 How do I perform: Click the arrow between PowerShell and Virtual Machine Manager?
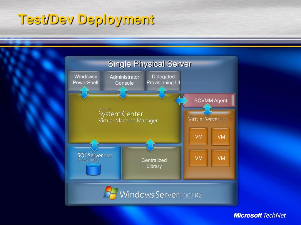tap(84, 93)
